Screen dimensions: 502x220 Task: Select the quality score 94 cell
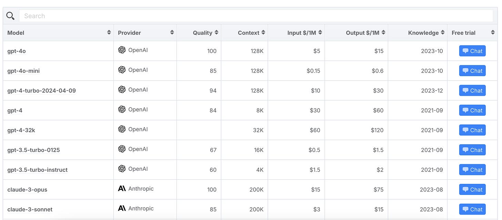(x=199, y=91)
